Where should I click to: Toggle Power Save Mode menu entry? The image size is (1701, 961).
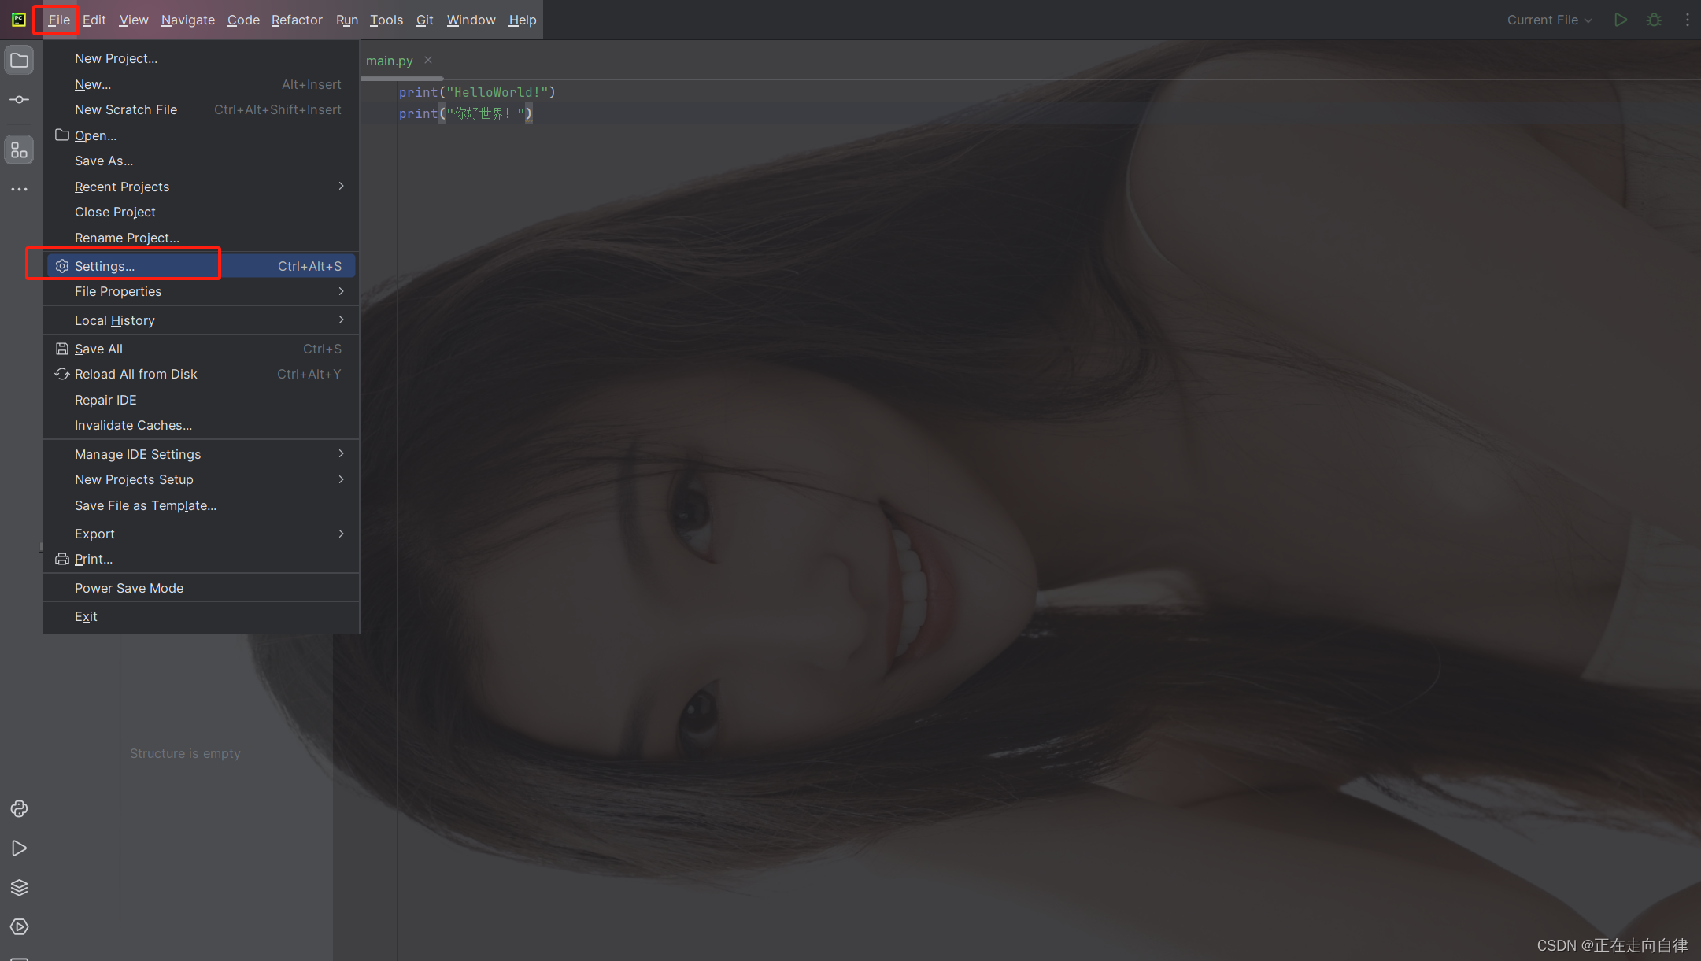202,588
